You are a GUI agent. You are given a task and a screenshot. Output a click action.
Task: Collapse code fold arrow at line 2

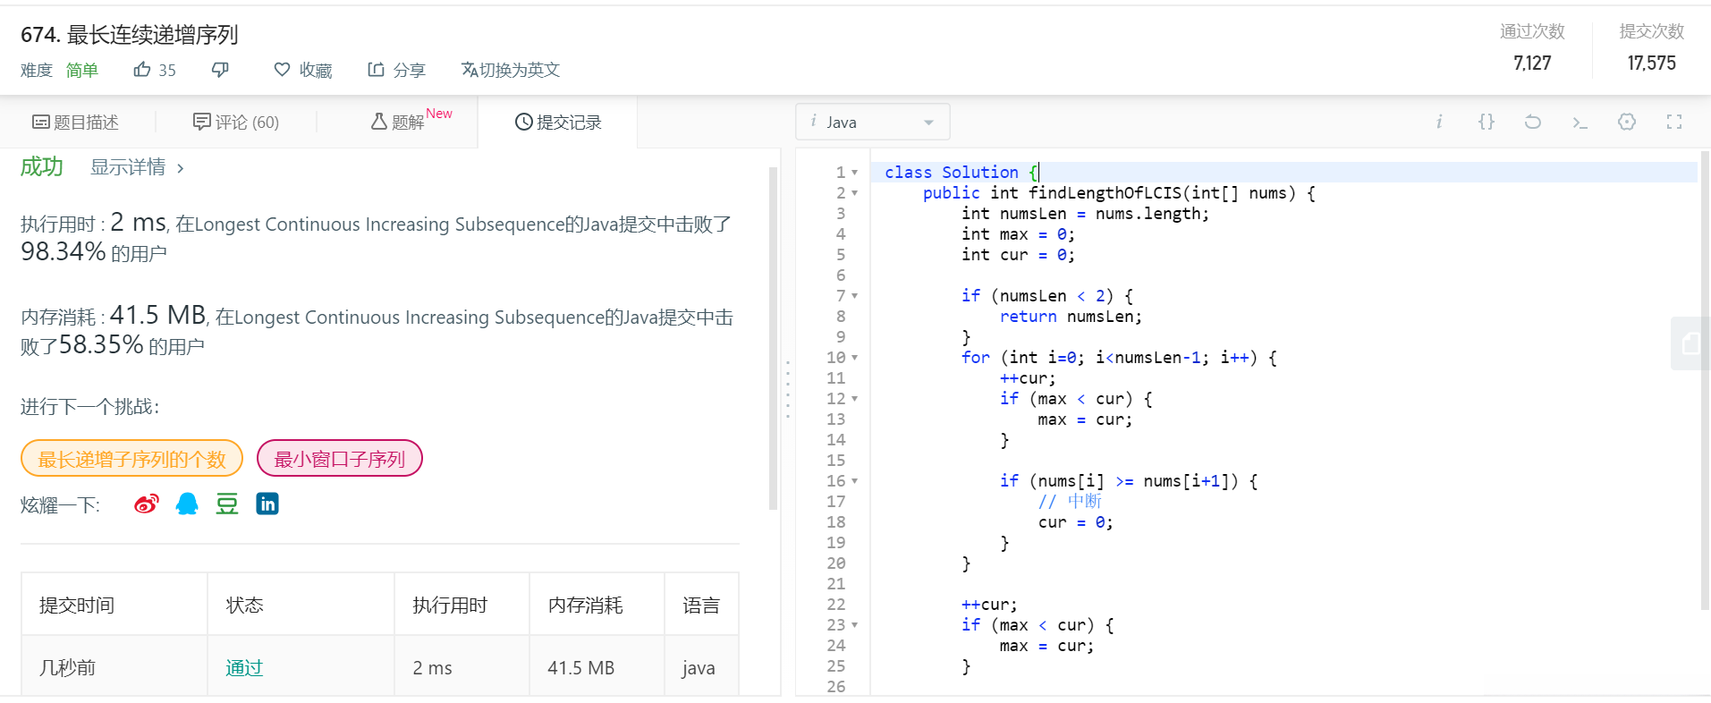[x=855, y=193]
